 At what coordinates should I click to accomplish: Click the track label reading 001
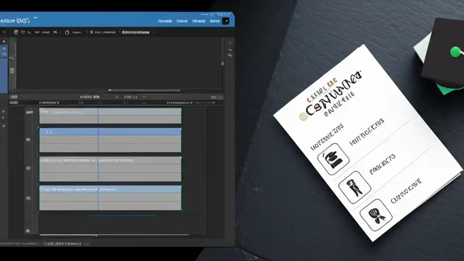tap(30, 112)
